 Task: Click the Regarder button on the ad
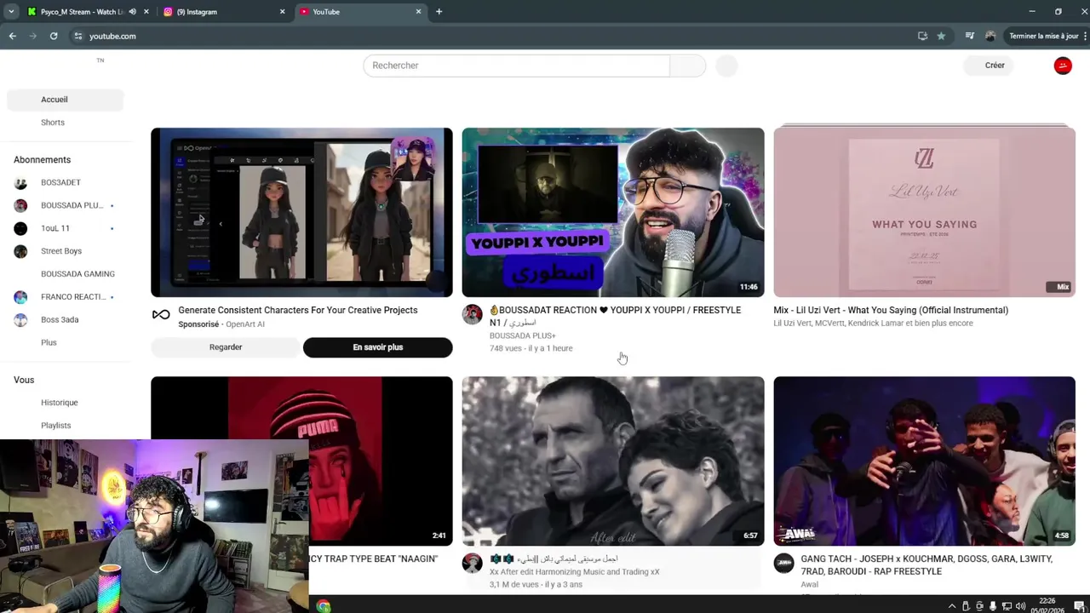(x=226, y=347)
